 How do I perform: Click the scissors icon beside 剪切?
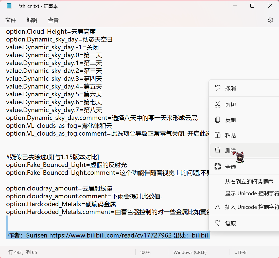[218, 104]
